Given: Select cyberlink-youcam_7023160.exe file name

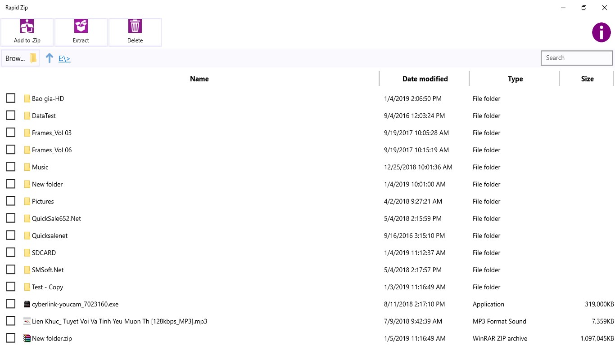Looking at the screenshot, I should [x=75, y=304].
